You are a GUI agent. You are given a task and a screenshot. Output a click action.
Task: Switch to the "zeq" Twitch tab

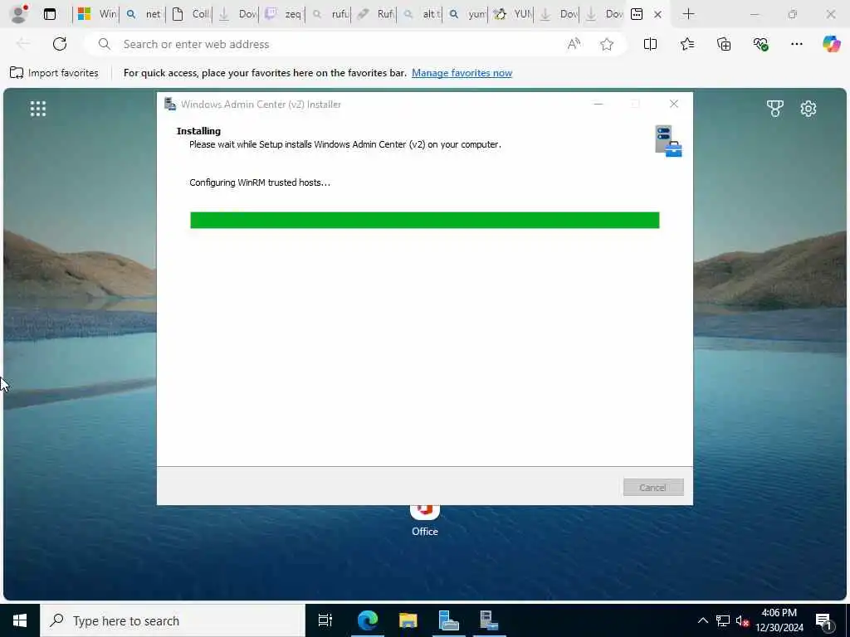282,14
